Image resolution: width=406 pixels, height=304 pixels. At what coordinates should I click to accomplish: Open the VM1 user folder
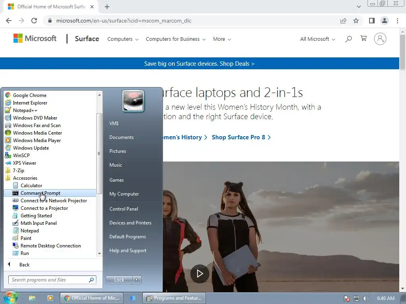(x=114, y=123)
